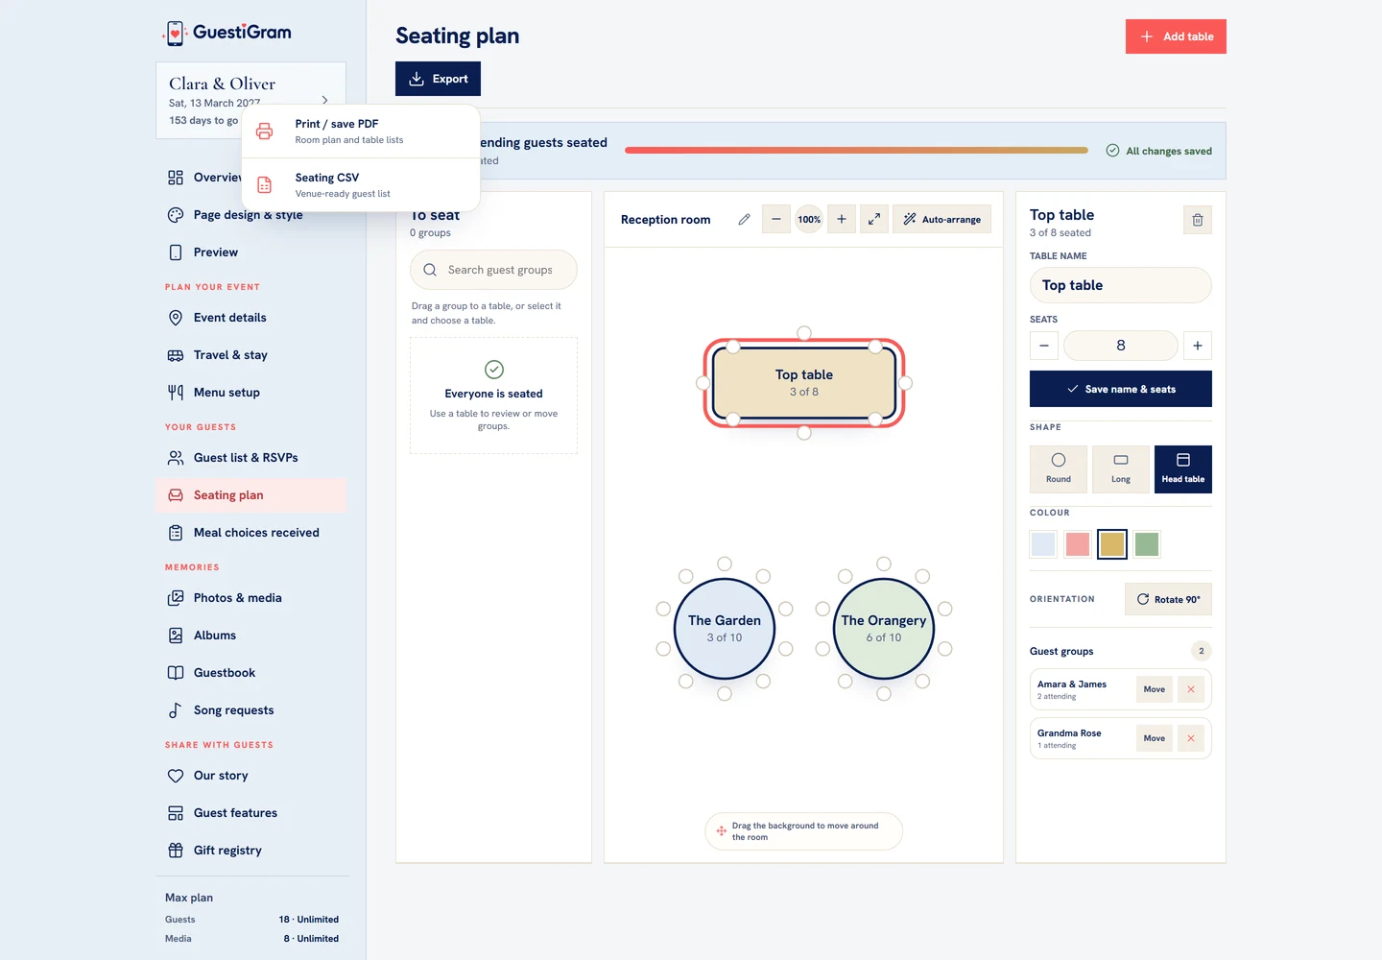
Task: Select the Round table shape
Action: 1059,469
